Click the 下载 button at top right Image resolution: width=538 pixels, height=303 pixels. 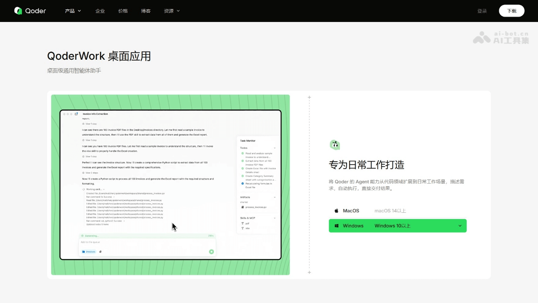pyautogui.click(x=512, y=10)
